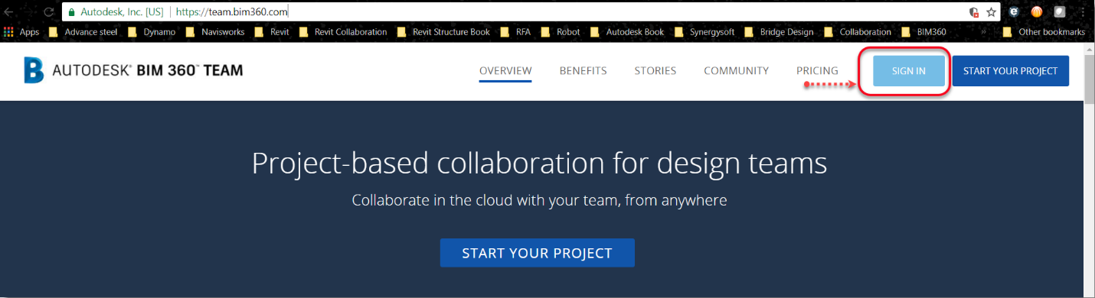The width and height of the screenshot is (1095, 298).
Task: Open the Chrome three-dot menu
Action: coord(1084,12)
